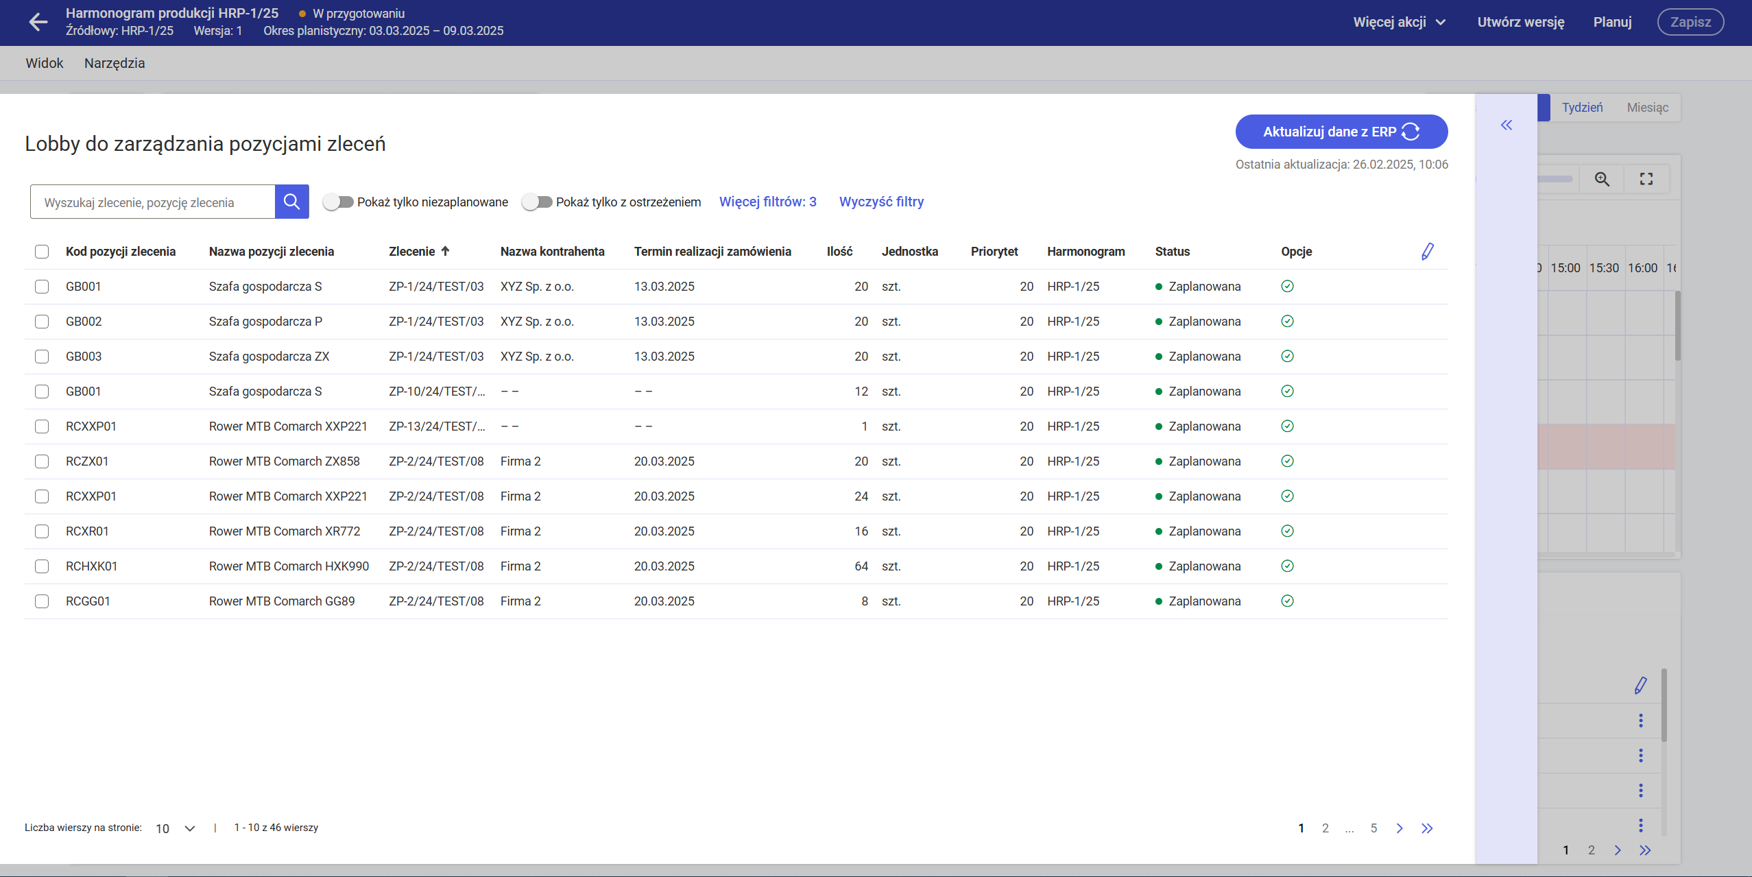1752x877 pixels.
Task: Open the Widok menu
Action: [x=44, y=63]
